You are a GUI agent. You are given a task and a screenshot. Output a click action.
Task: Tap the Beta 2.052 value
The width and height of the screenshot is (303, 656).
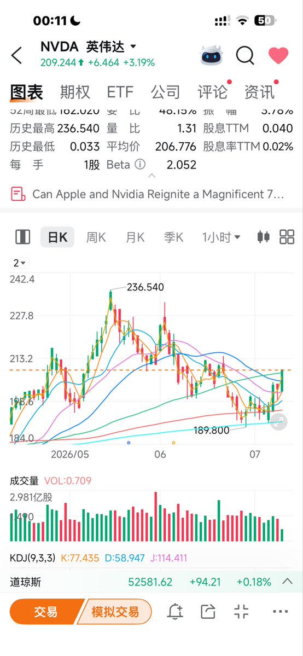[x=182, y=165]
